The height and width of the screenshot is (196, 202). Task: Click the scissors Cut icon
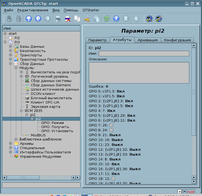[87, 19]
